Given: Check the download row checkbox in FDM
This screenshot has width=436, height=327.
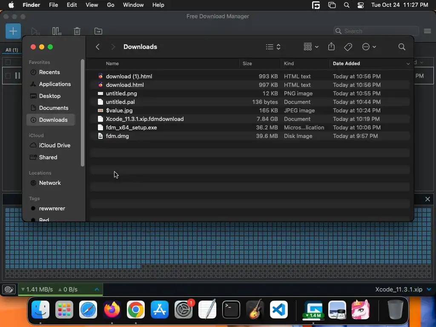Looking at the screenshot, I should click(x=8, y=76).
